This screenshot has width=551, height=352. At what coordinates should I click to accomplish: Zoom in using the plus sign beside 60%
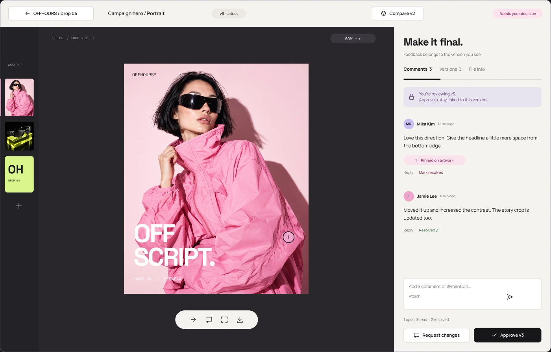[359, 38]
